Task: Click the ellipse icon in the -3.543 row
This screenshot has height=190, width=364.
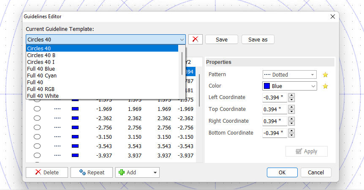Action: coord(37,146)
